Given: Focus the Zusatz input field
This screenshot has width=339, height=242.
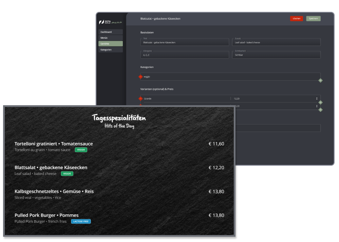Looking at the screenshot, I should pyautogui.click(x=276, y=42).
